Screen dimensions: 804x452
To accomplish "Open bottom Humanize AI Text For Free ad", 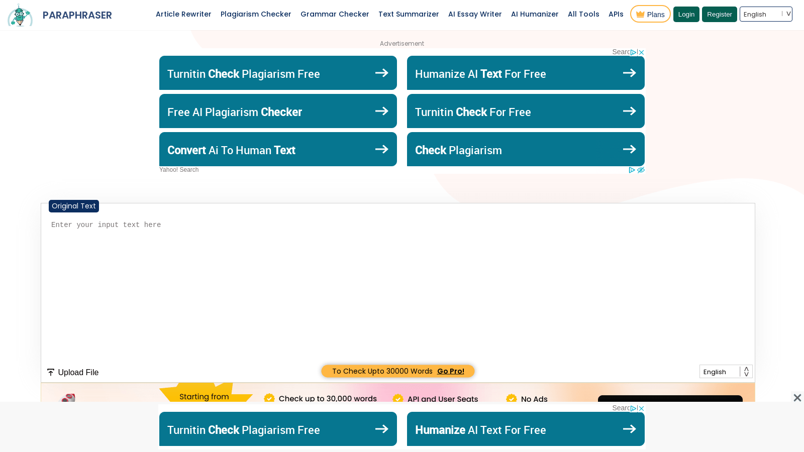I will tap(526, 429).
